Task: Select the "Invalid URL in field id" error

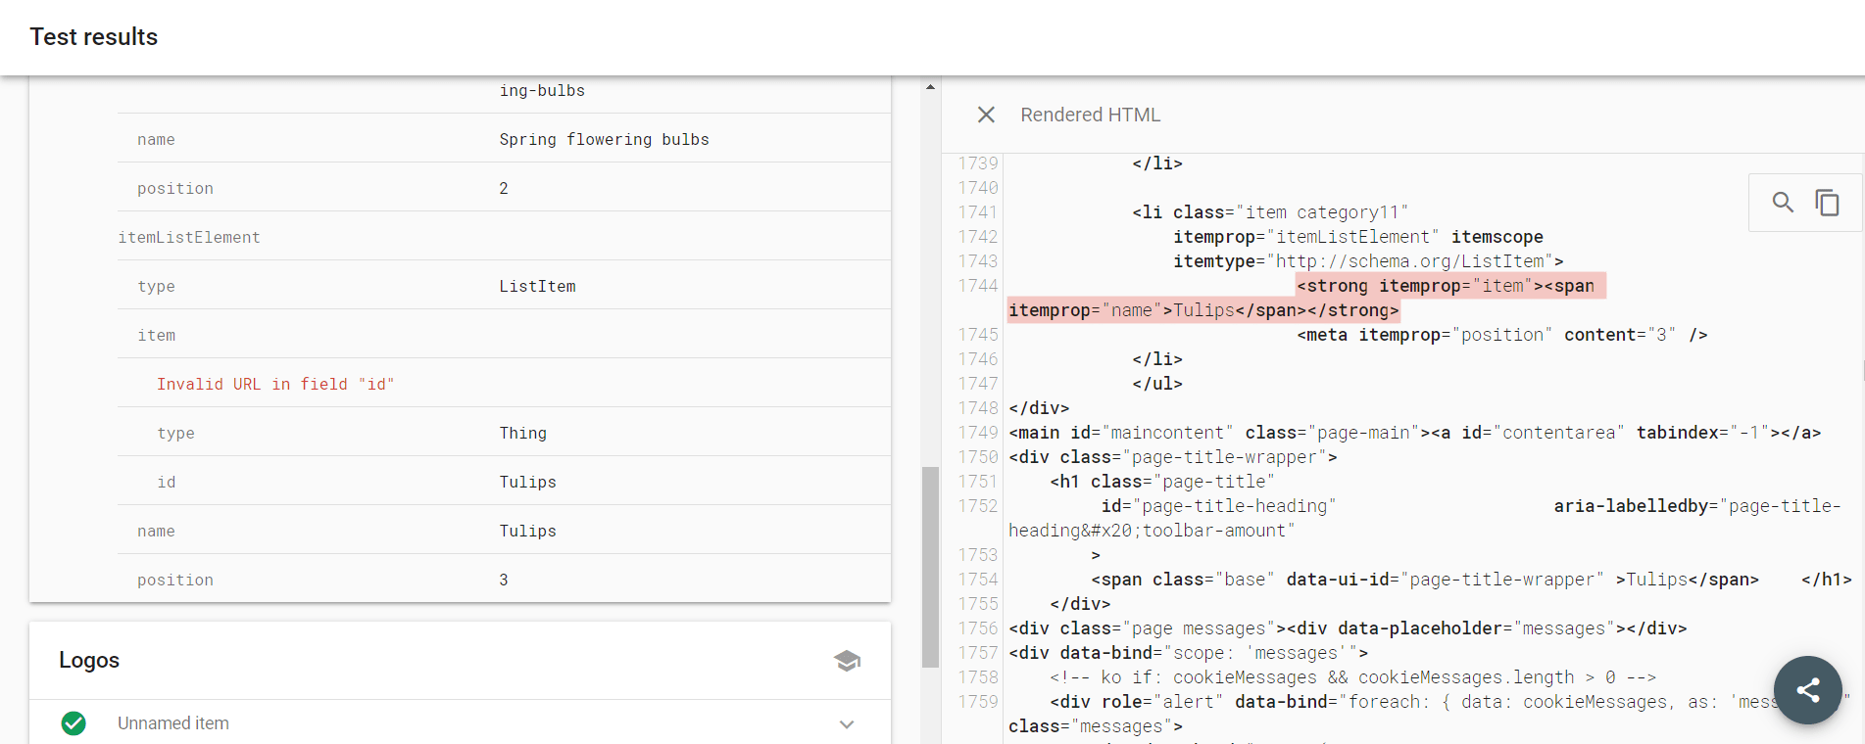Action: coord(275,385)
